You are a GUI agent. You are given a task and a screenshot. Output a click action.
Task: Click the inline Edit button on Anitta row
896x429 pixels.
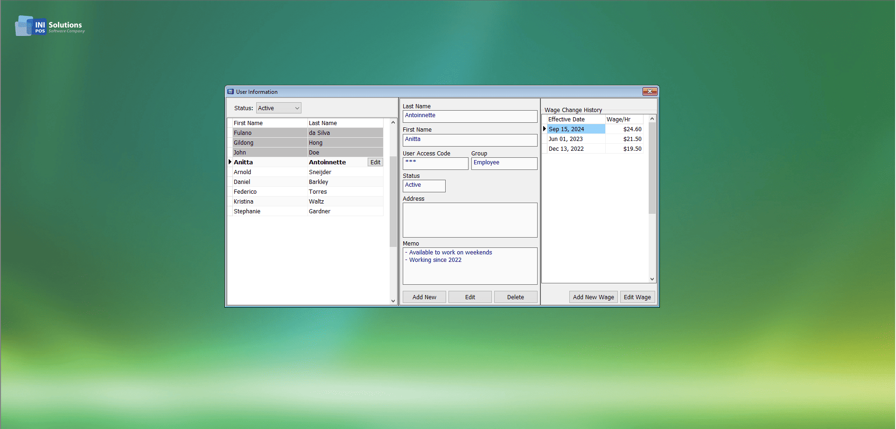(x=375, y=162)
